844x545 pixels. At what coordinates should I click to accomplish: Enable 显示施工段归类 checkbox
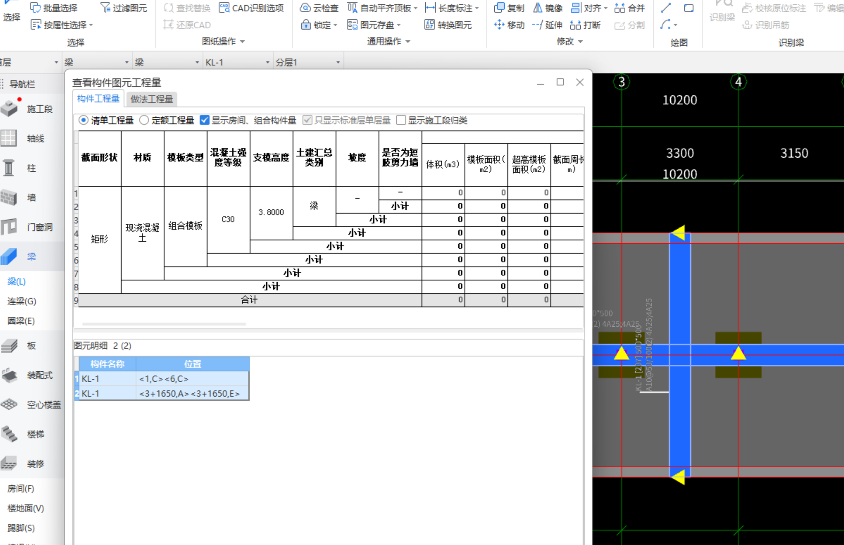point(401,120)
